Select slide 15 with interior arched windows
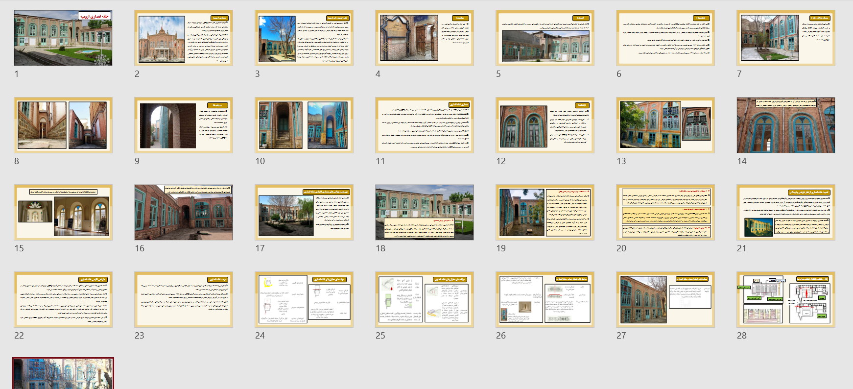The height and width of the screenshot is (389, 853). [x=63, y=213]
